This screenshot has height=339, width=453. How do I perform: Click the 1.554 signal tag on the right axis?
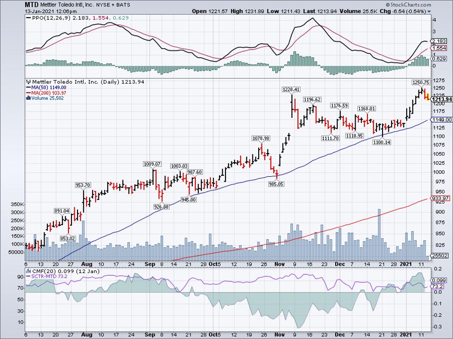(439, 48)
